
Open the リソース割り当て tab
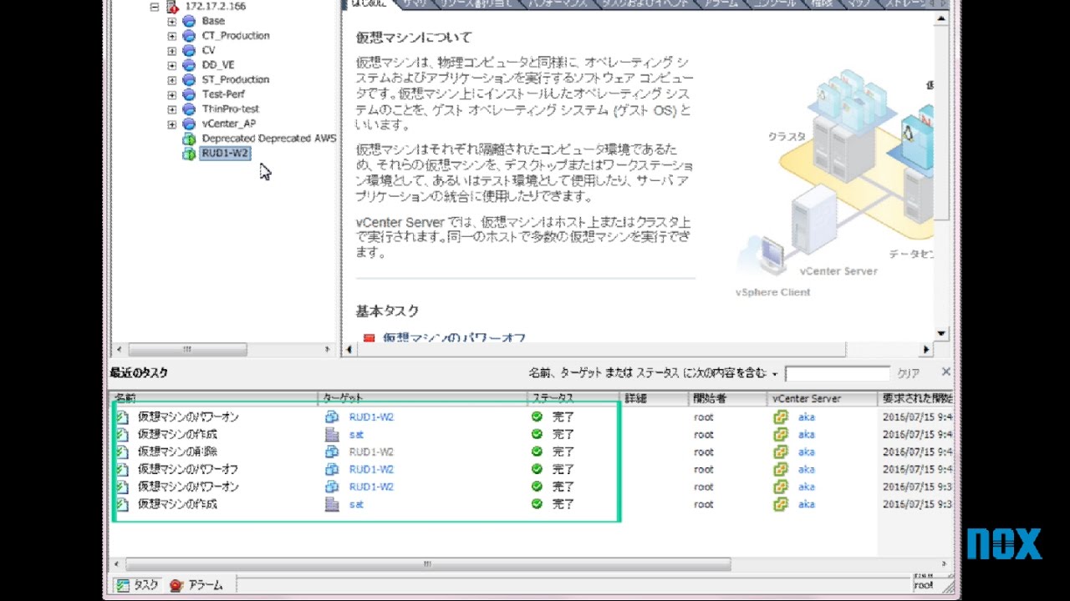point(477,4)
